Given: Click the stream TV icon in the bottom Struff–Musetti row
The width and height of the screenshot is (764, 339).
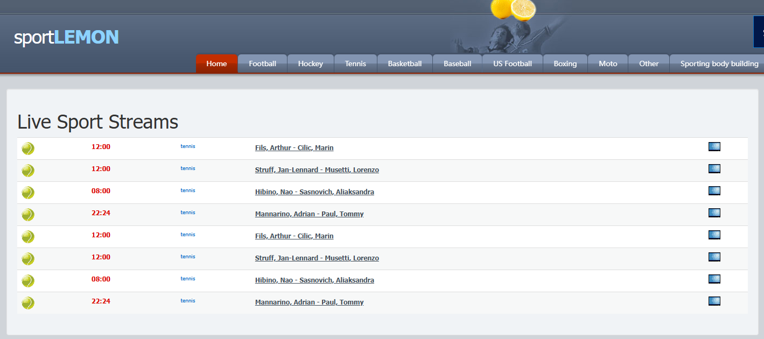Looking at the screenshot, I should (x=714, y=257).
